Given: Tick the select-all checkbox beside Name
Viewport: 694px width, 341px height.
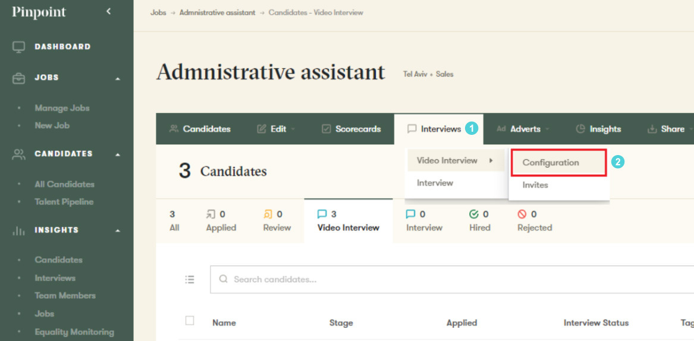Looking at the screenshot, I should (190, 321).
